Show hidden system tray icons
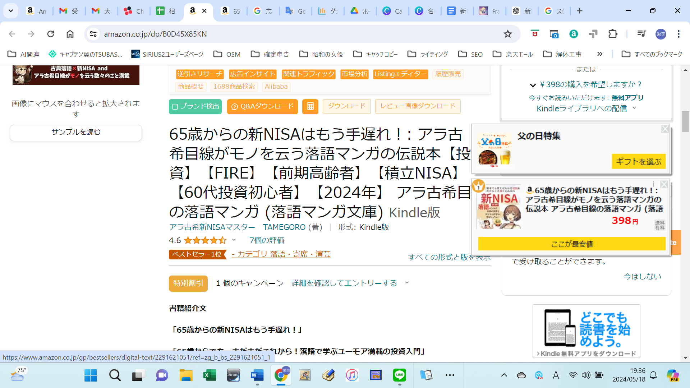Screen dimensions: 690x388 [x=504, y=375]
